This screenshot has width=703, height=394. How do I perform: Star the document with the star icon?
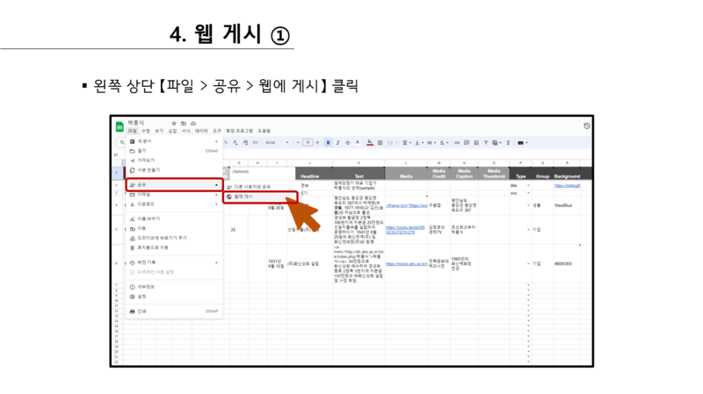click(x=174, y=123)
